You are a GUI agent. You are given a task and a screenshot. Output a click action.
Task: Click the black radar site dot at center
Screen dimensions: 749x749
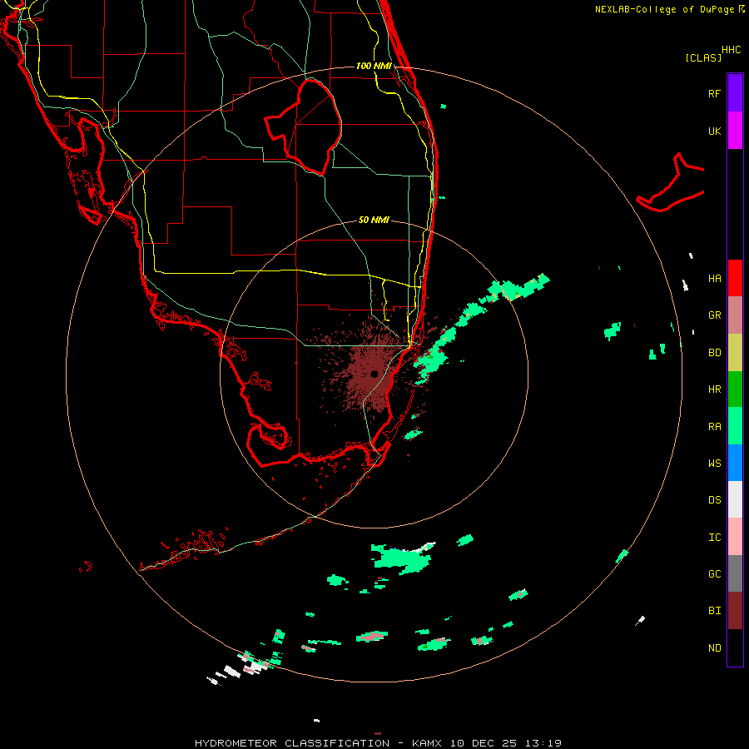tap(374, 374)
